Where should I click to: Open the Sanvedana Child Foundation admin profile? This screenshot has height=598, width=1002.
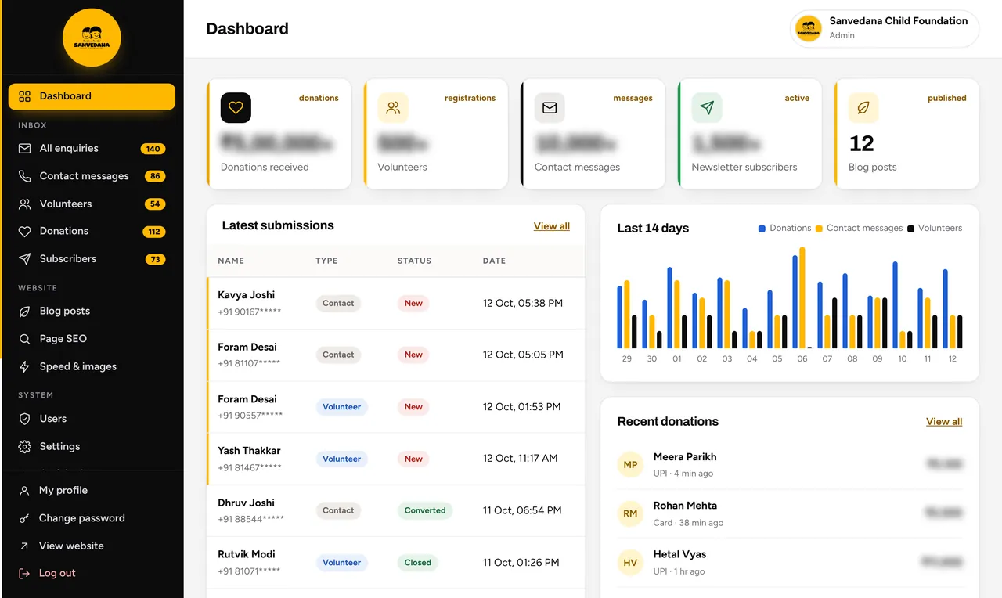(885, 28)
